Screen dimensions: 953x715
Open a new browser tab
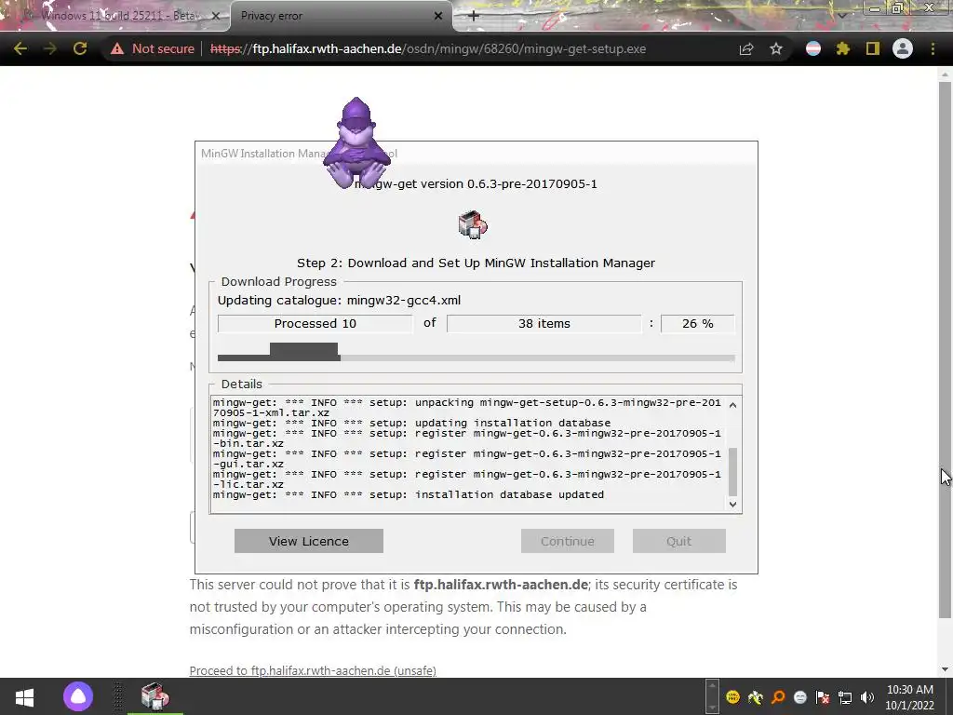474,16
